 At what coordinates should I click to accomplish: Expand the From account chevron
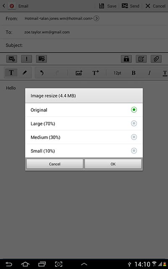[96, 18]
